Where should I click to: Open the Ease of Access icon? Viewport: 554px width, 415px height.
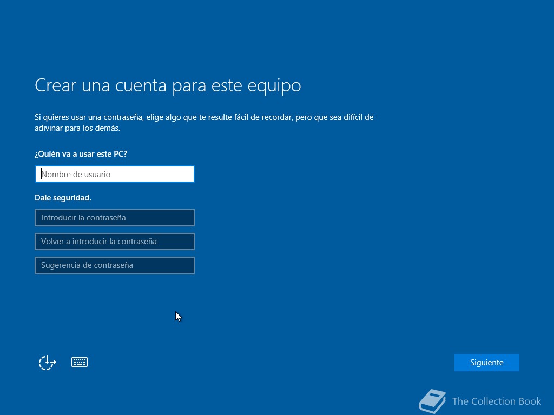48,363
